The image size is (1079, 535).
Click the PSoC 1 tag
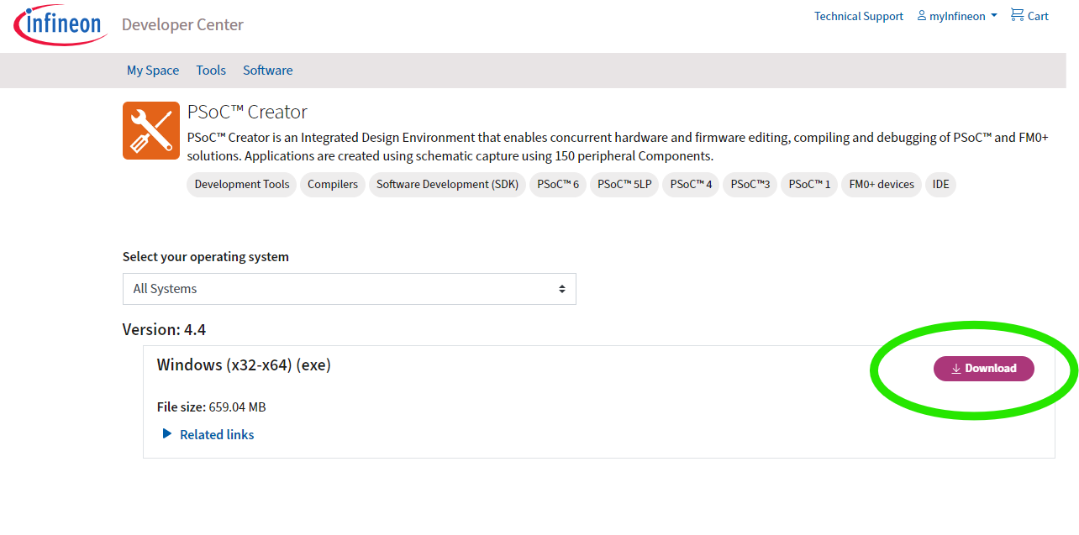[x=809, y=185]
